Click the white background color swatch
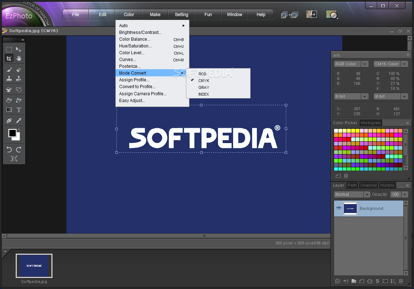The image size is (414, 289). coord(18,138)
